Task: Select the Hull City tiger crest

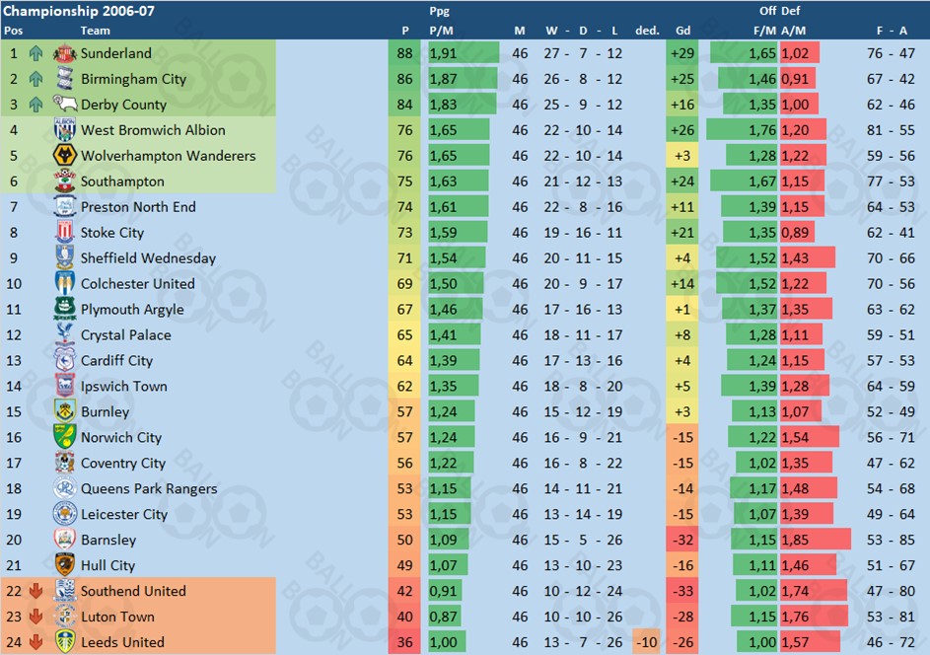Action: [x=65, y=565]
